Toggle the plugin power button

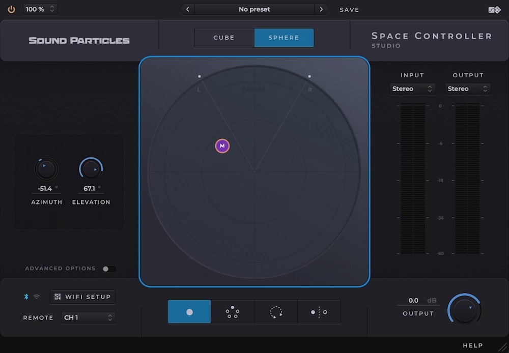pyautogui.click(x=11, y=9)
